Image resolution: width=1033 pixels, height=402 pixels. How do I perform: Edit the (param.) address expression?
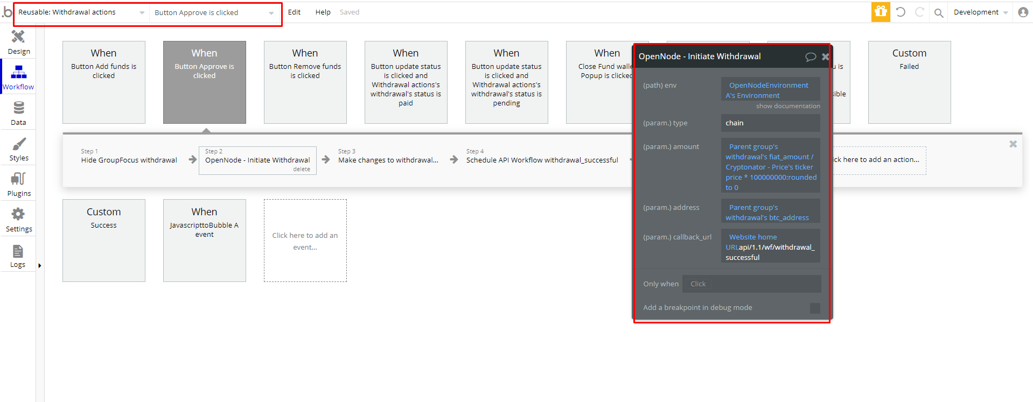pyautogui.click(x=771, y=211)
